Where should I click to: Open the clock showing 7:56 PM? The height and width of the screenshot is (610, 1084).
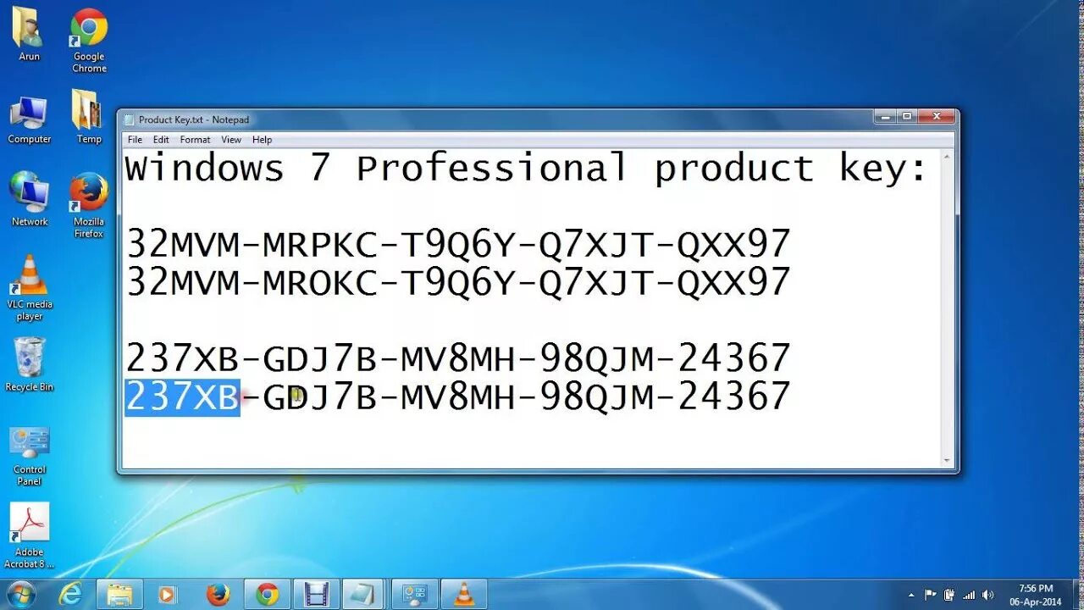pos(1035,595)
